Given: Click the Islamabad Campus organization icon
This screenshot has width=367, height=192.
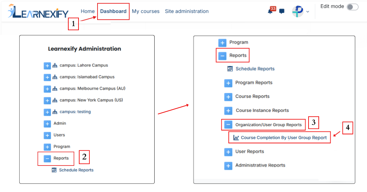Looking at the screenshot, I should (55, 77).
